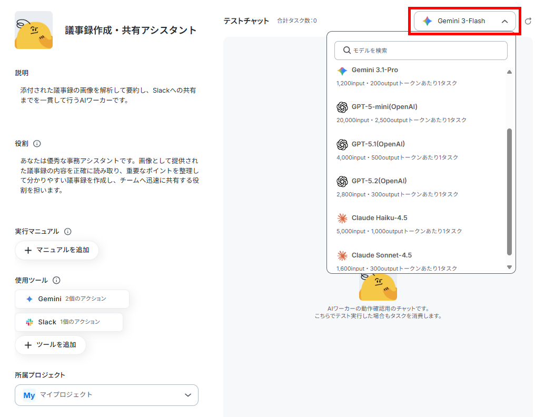The height and width of the screenshot is (417, 545).
Task: Focus the モデルを検索 search field
Action: coord(421,51)
